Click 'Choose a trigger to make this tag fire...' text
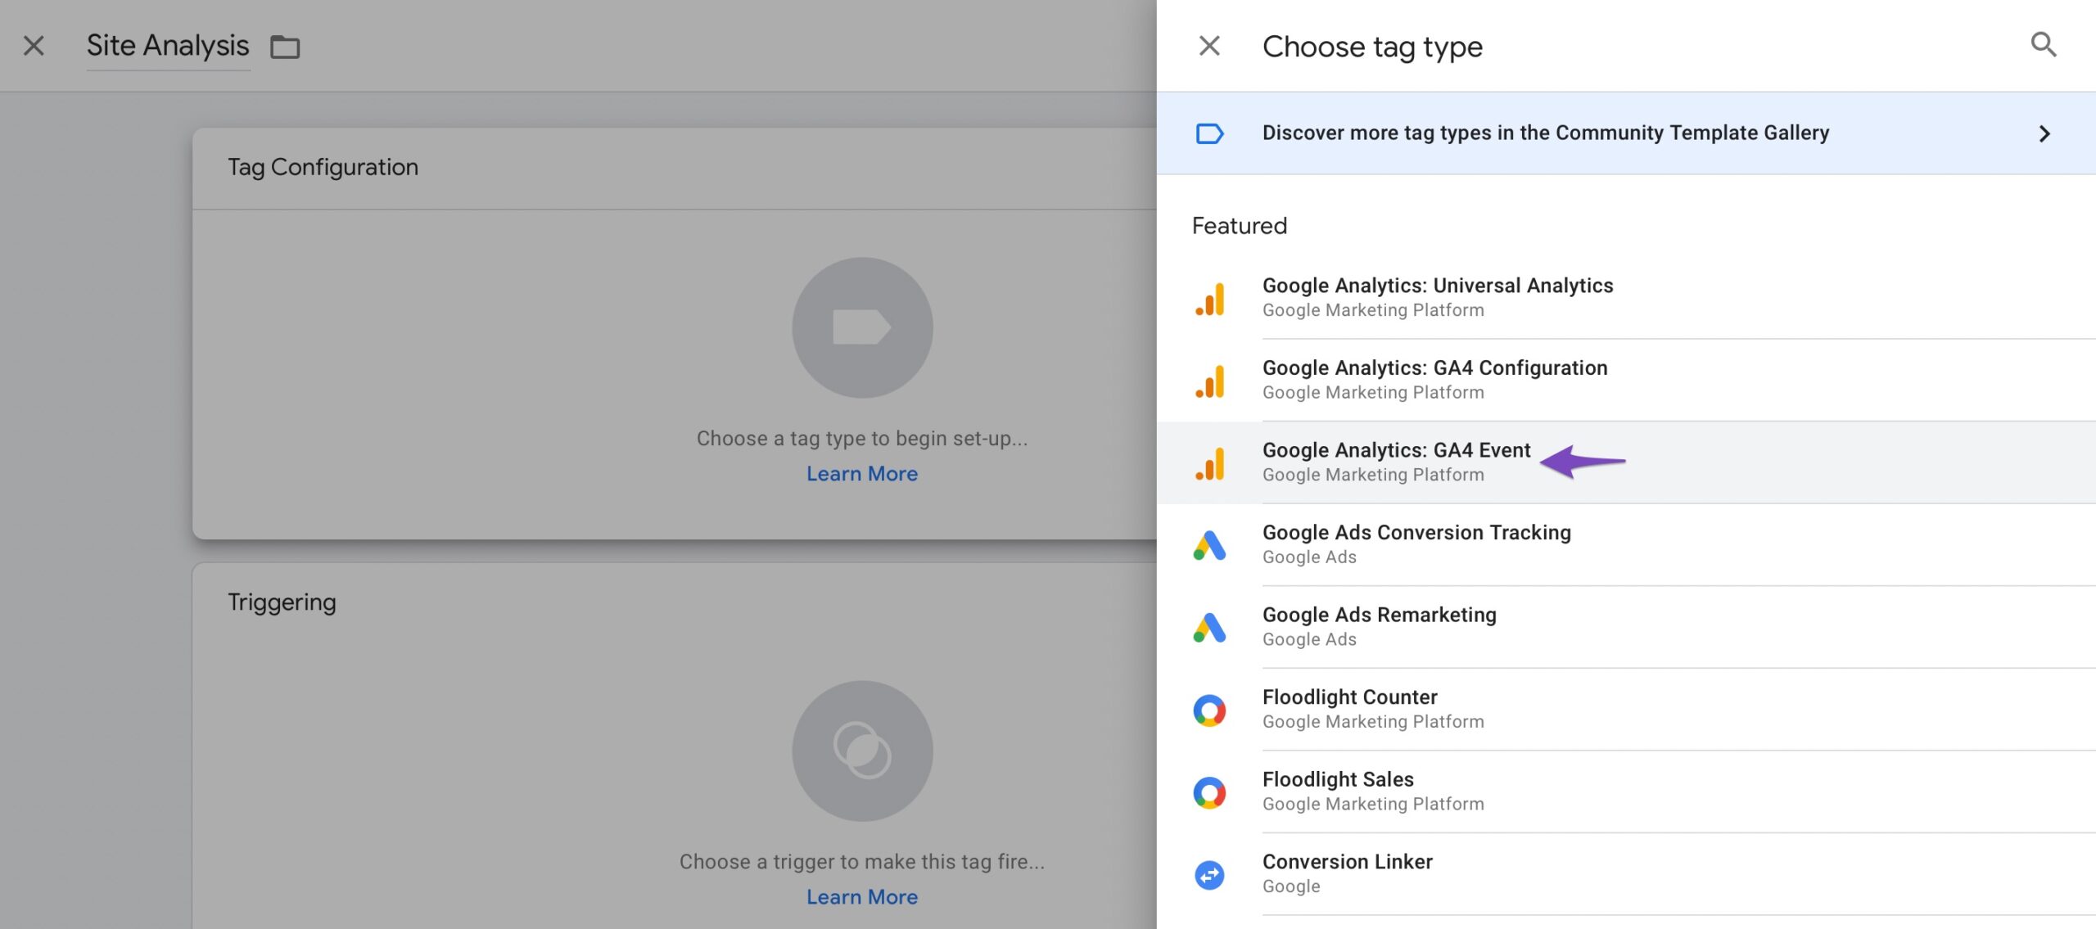This screenshot has height=929, width=2096. click(862, 862)
